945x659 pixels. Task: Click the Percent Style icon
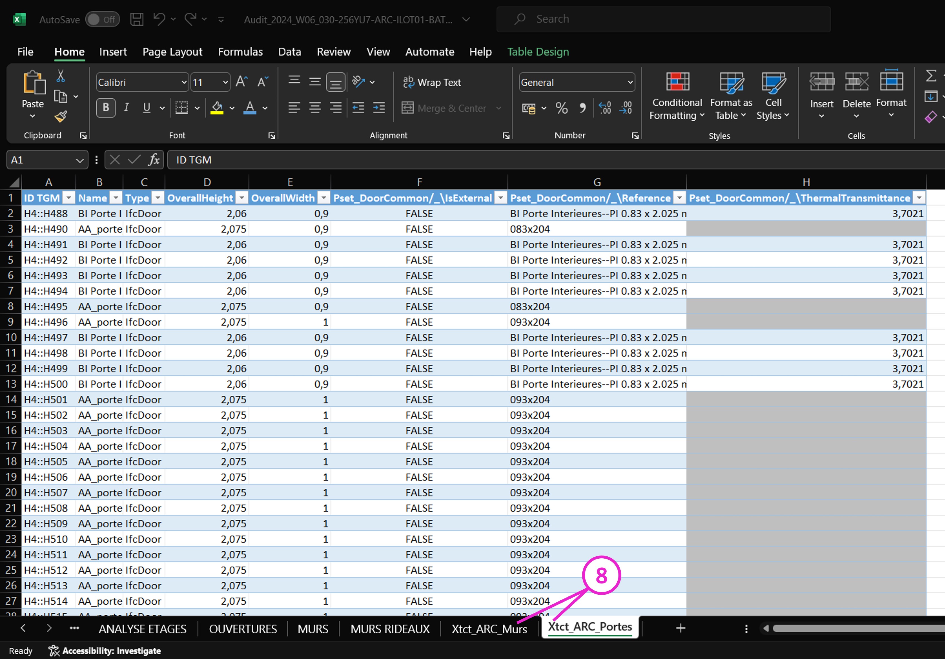coord(562,108)
